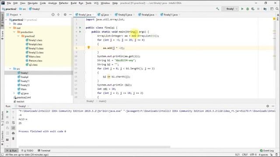The width and height of the screenshot is (280, 157).
Task: Open the Project view selector dropdown
Action: (x=14, y=14)
